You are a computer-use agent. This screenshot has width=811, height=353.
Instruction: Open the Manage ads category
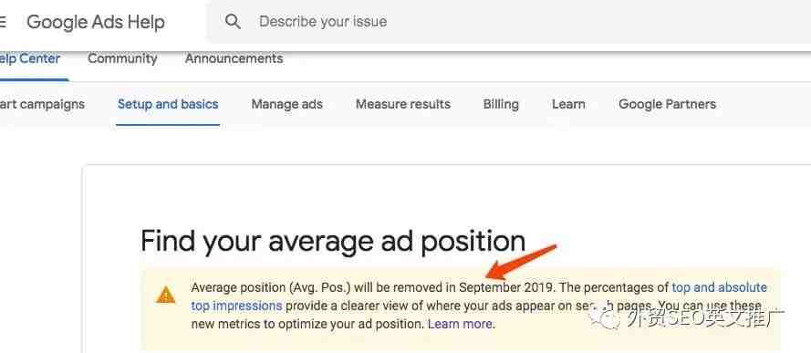pos(287,104)
